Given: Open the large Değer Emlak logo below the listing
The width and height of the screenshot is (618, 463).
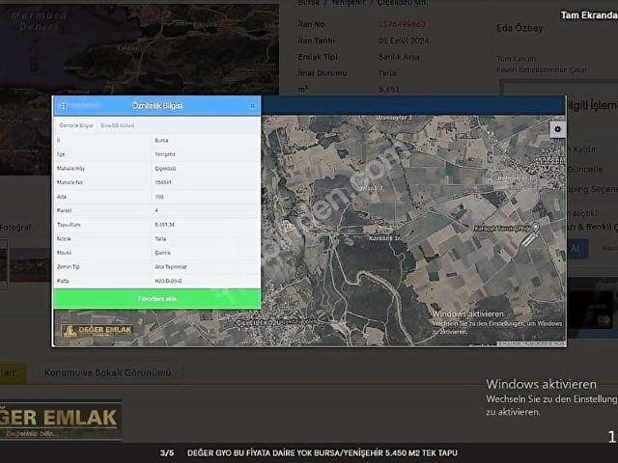Looking at the screenshot, I should pyautogui.click(x=60, y=421).
